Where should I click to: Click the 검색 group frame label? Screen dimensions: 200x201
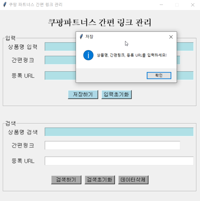pos(10,123)
